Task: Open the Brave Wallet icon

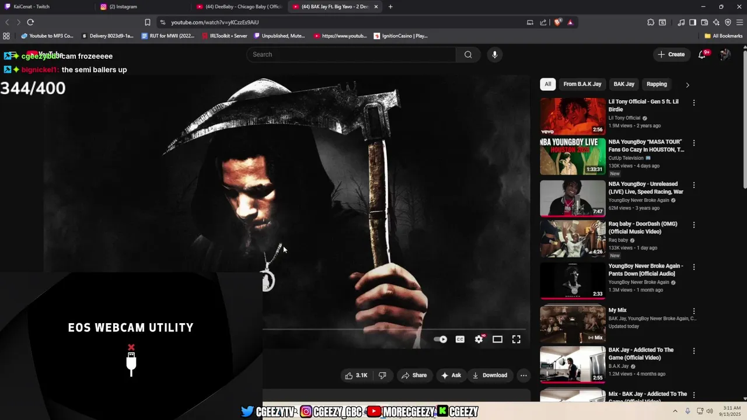Action: point(704,22)
